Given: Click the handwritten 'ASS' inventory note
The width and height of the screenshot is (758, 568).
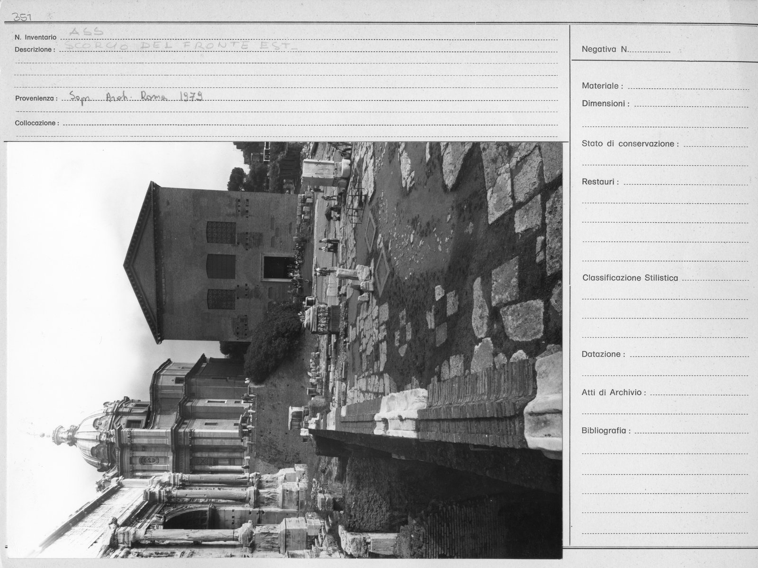Looking at the screenshot, I should pyautogui.click(x=86, y=32).
